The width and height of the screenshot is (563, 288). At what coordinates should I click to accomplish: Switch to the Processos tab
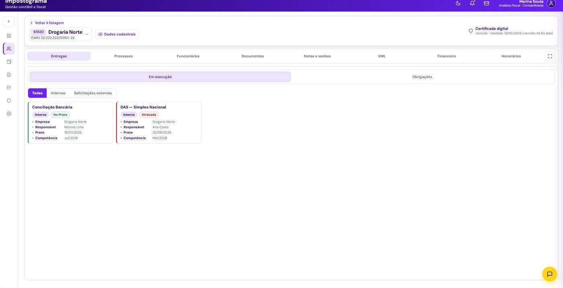coord(123,56)
